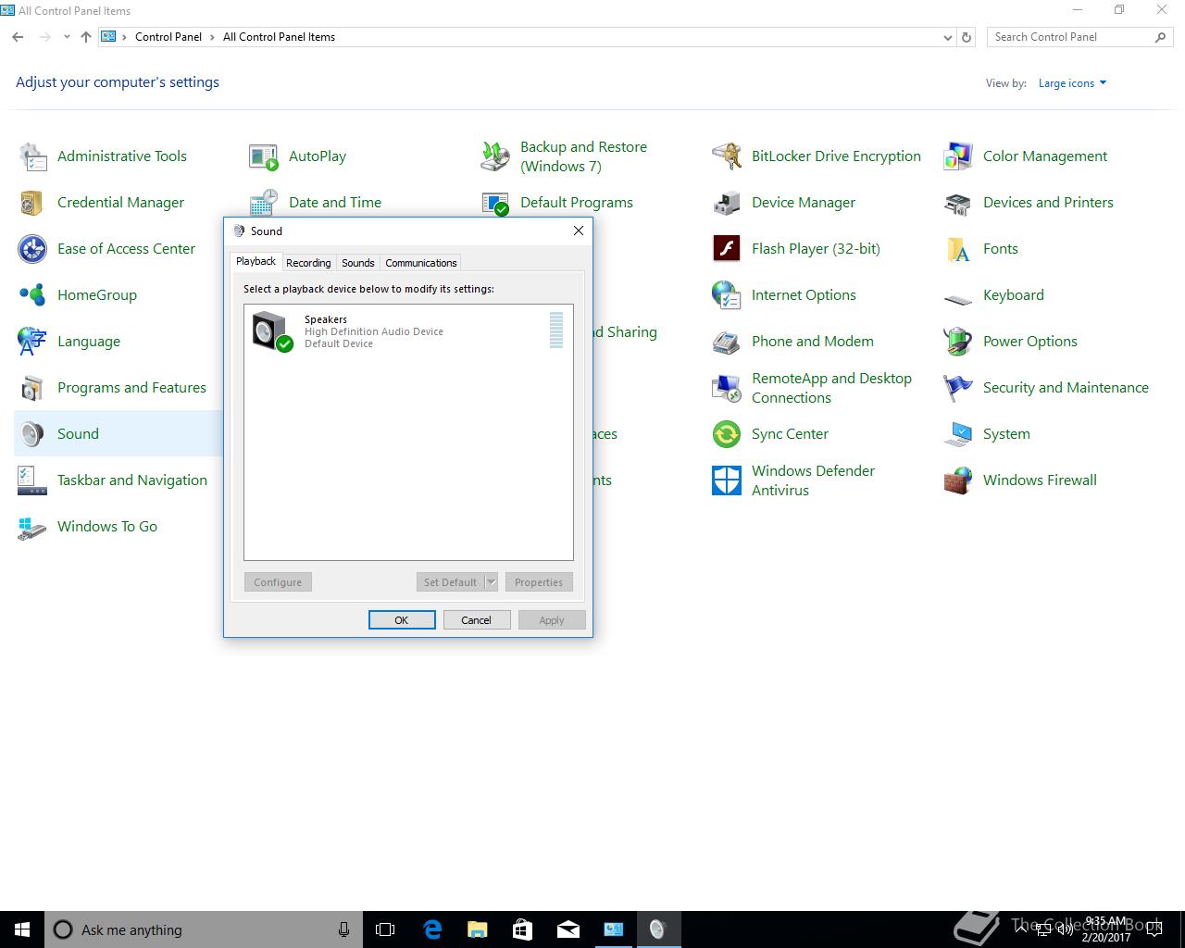Open the recent locations dropdown arrow
This screenshot has width=1185, height=948.
click(x=67, y=37)
